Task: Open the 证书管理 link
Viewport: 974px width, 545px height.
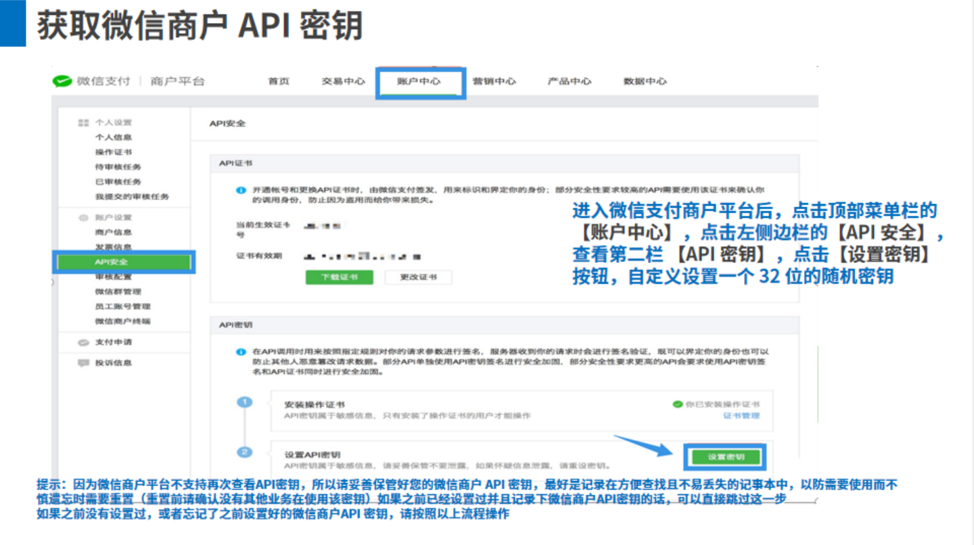Action: click(741, 416)
